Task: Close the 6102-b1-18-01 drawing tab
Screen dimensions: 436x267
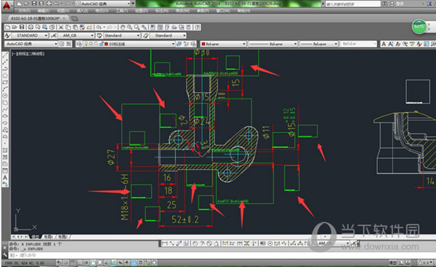Action: point(65,18)
